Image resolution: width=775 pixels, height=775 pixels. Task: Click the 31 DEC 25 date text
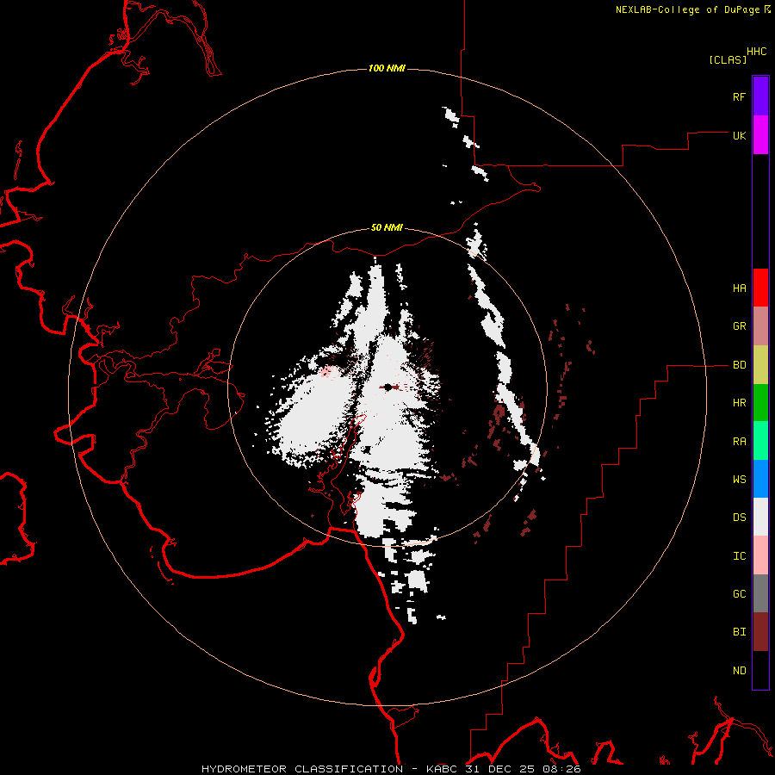[501, 769]
